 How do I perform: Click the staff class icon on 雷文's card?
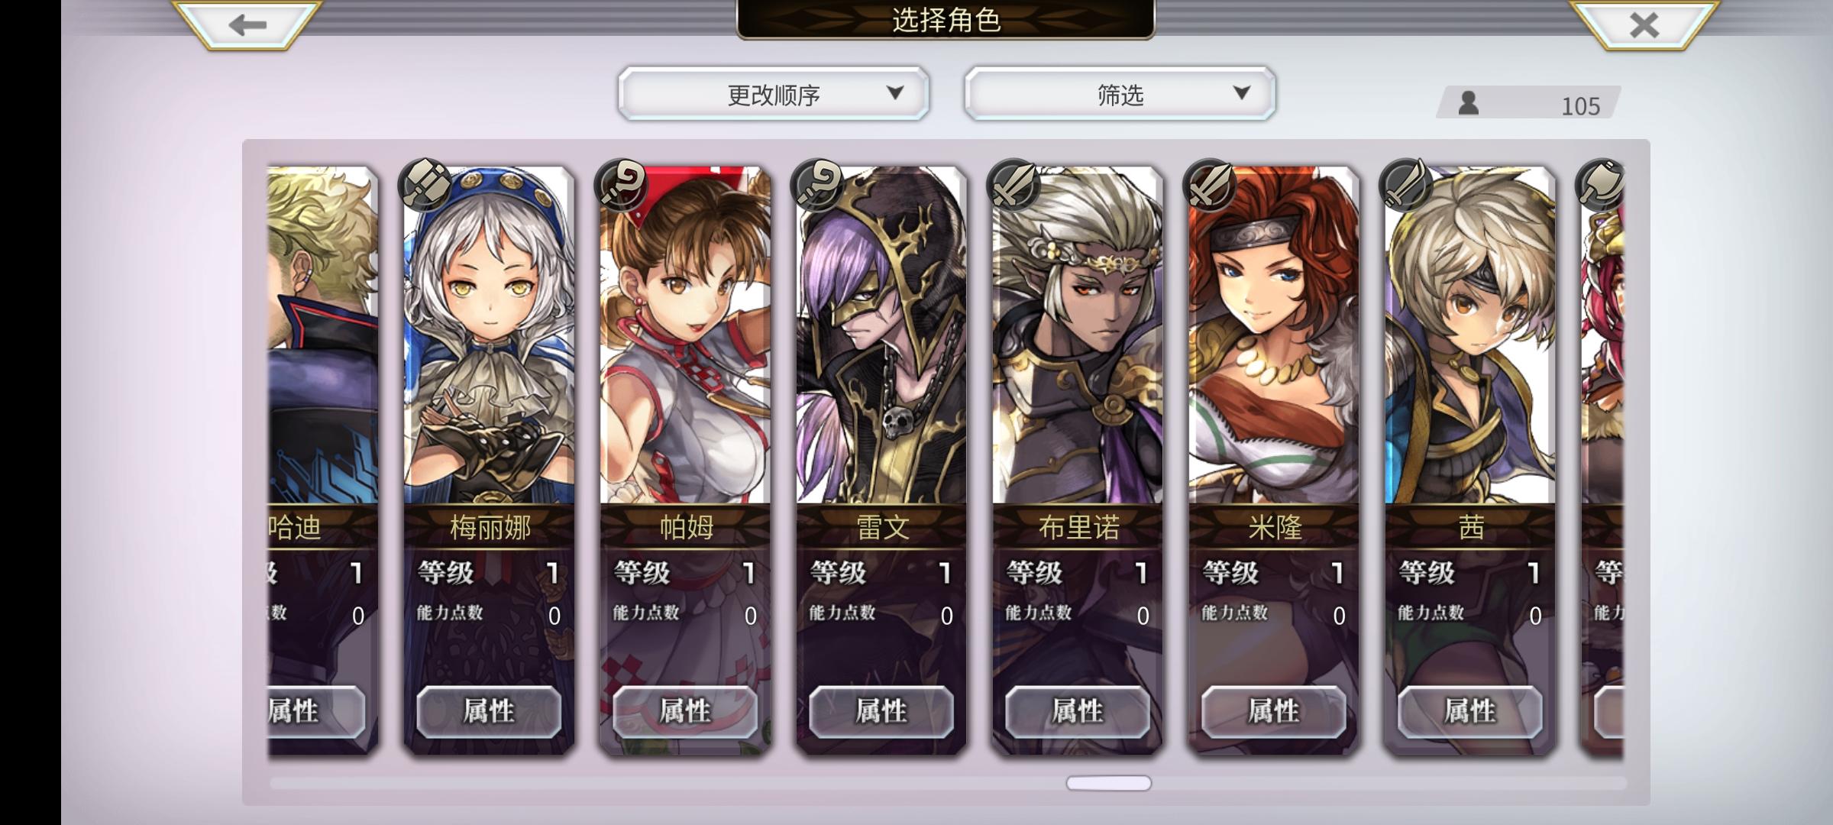818,184
